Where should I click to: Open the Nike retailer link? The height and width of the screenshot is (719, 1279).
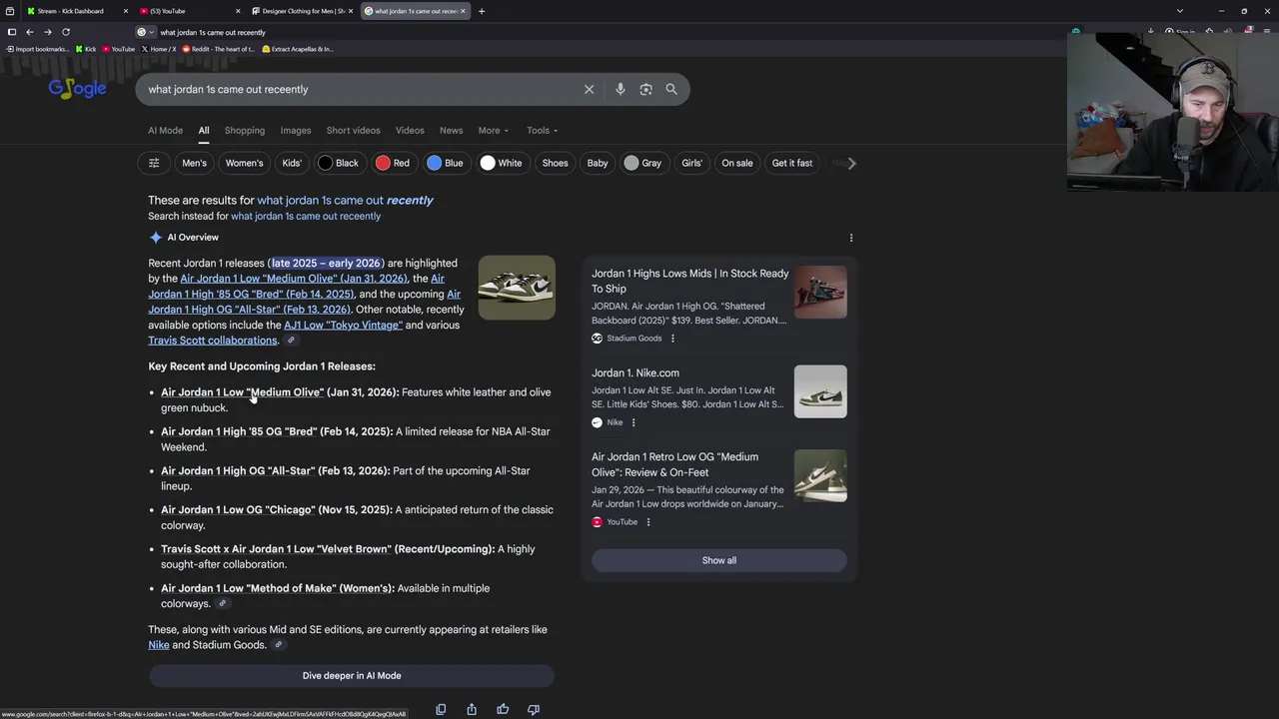[159, 645]
